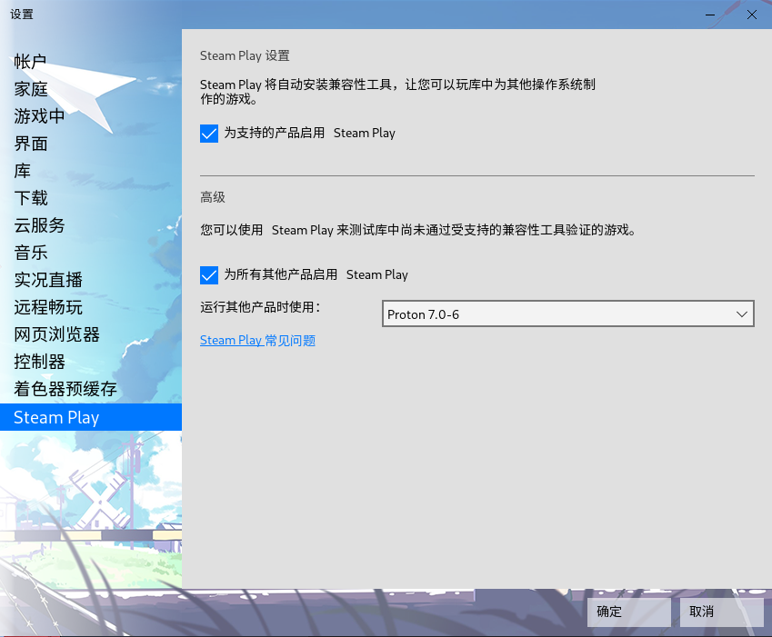This screenshot has height=637, width=772.
Task: Select 下载 in the sidebar
Action: coord(30,198)
